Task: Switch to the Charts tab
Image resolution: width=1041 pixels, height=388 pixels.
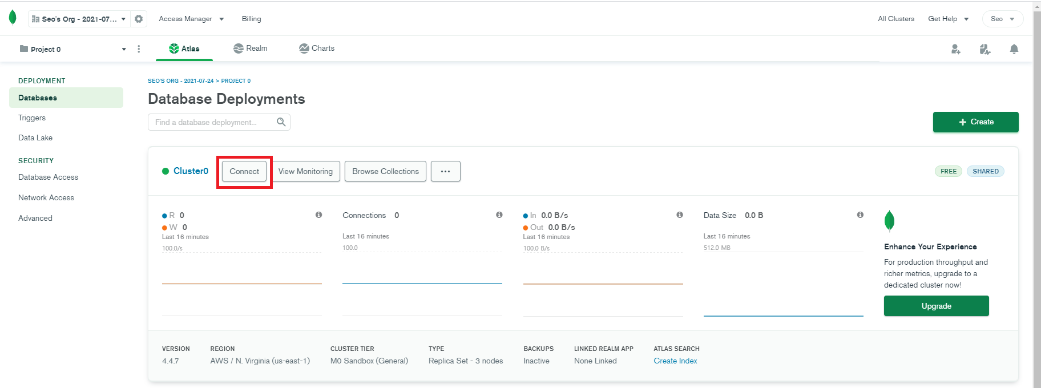Action: (x=317, y=48)
